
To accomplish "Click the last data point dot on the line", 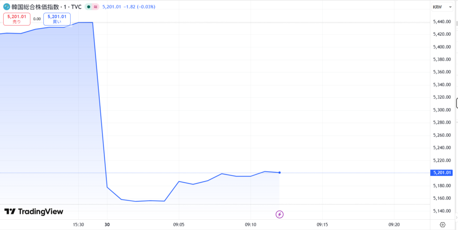I will point(280,172).
